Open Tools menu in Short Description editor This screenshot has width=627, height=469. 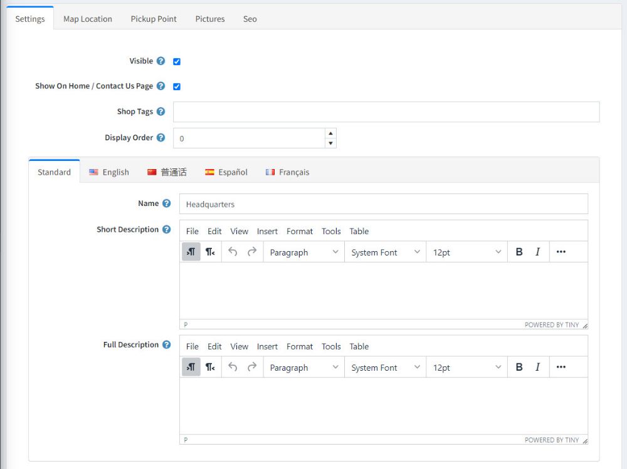(x=331, y=231)
